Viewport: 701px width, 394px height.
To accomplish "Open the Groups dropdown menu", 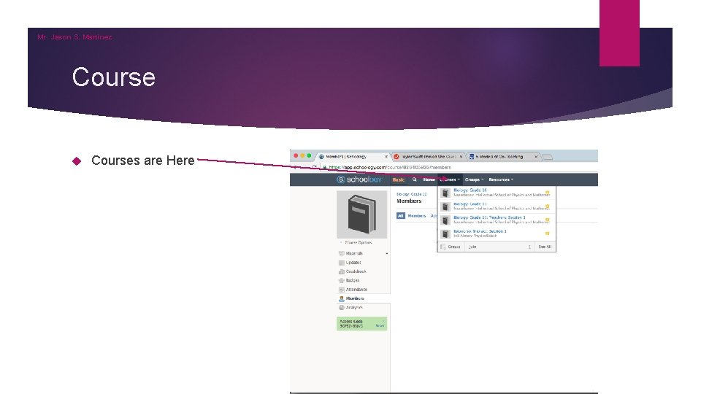I will coord(474,179).
